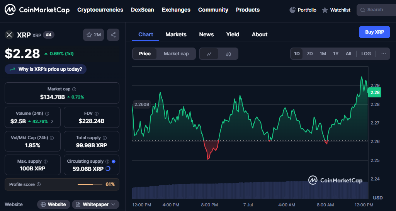Click the verified checkmark badge on Circulating supply
Image resolution: width=396 pixels, height=211 pixels.
tap(114, 162)
